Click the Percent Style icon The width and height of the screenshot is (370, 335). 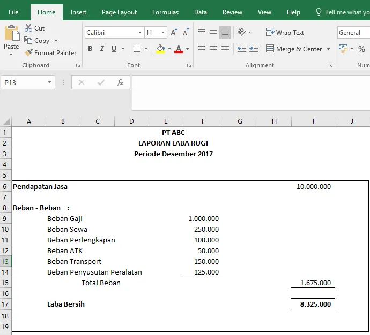tap(361, 49)
